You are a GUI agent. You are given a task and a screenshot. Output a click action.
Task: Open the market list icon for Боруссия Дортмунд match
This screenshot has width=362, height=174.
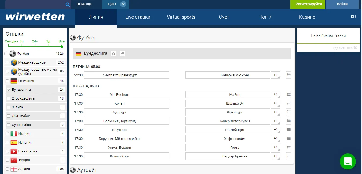[289, 121]
